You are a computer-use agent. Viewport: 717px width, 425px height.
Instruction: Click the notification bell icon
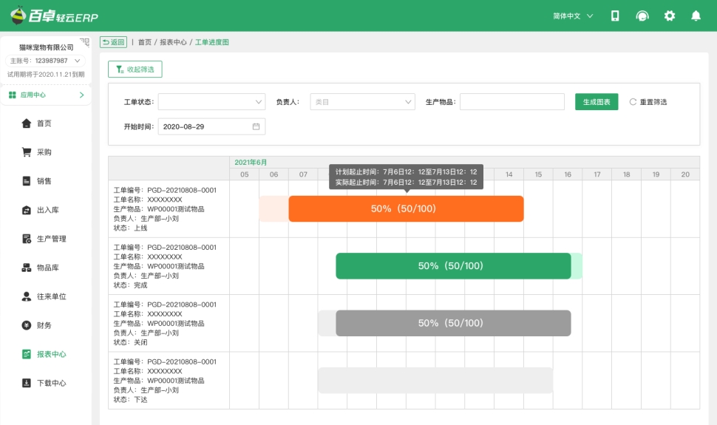pos(696,16)
